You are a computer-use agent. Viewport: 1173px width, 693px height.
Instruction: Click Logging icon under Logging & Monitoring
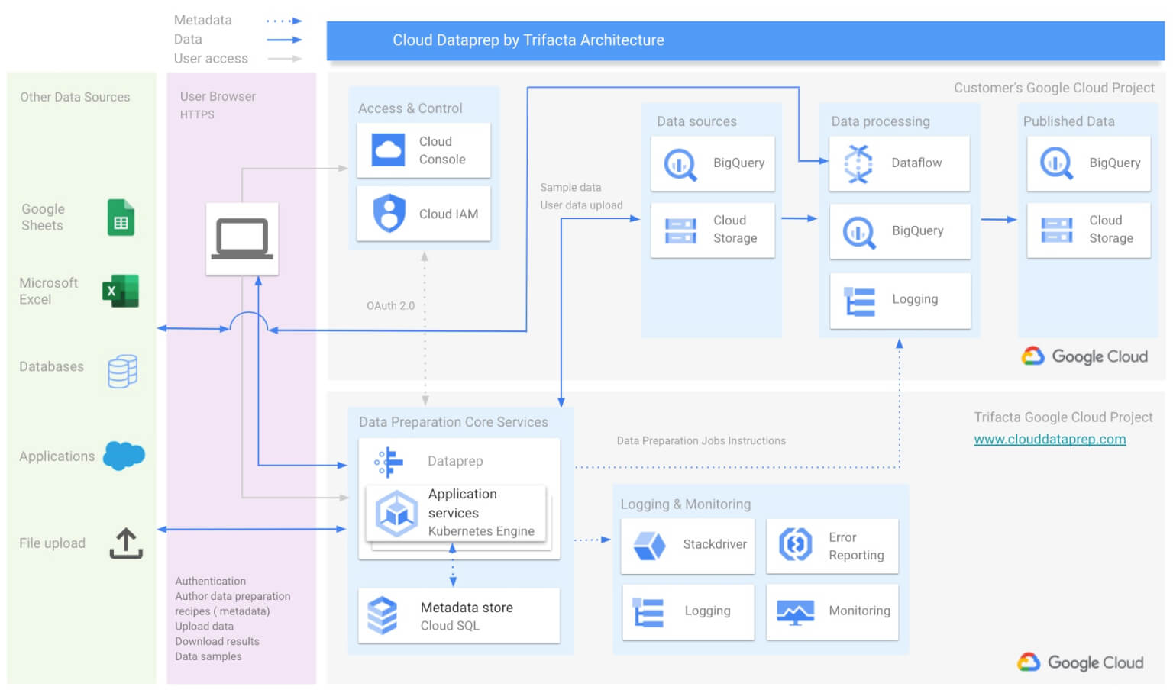click(648, 613)
